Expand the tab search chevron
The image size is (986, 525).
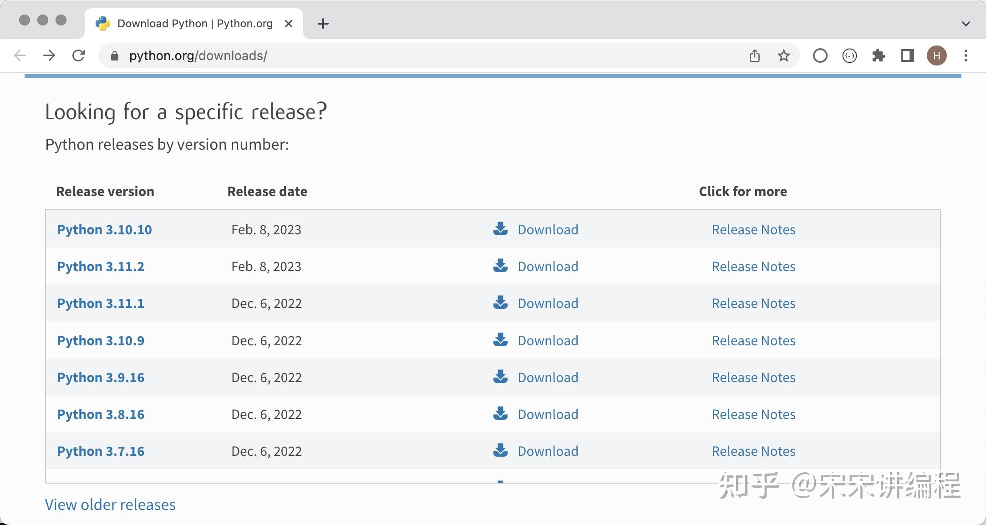coord(966,24)
